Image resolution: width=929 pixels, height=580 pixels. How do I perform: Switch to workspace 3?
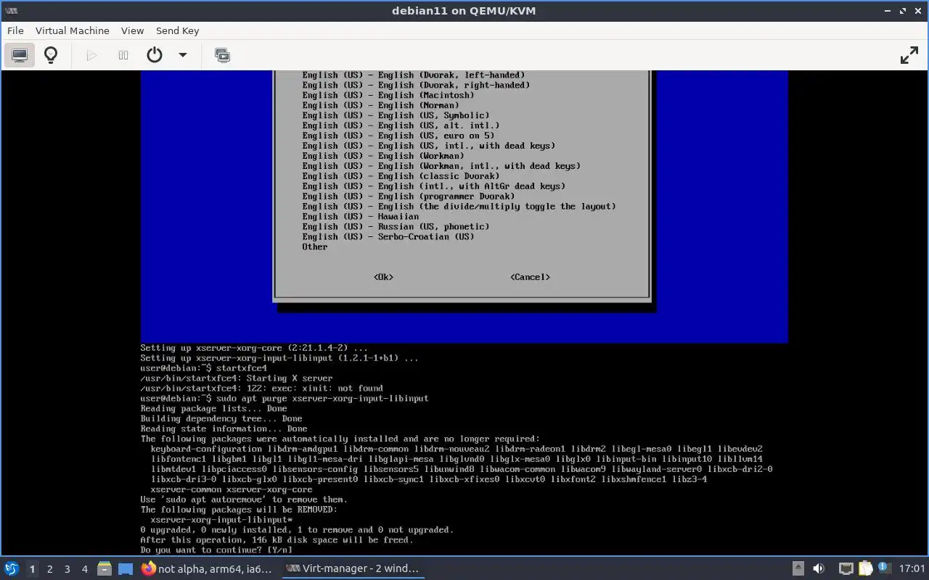point(67,569)
